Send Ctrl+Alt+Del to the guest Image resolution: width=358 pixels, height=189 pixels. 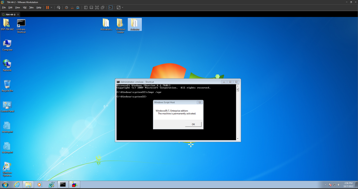click(58, 8)
